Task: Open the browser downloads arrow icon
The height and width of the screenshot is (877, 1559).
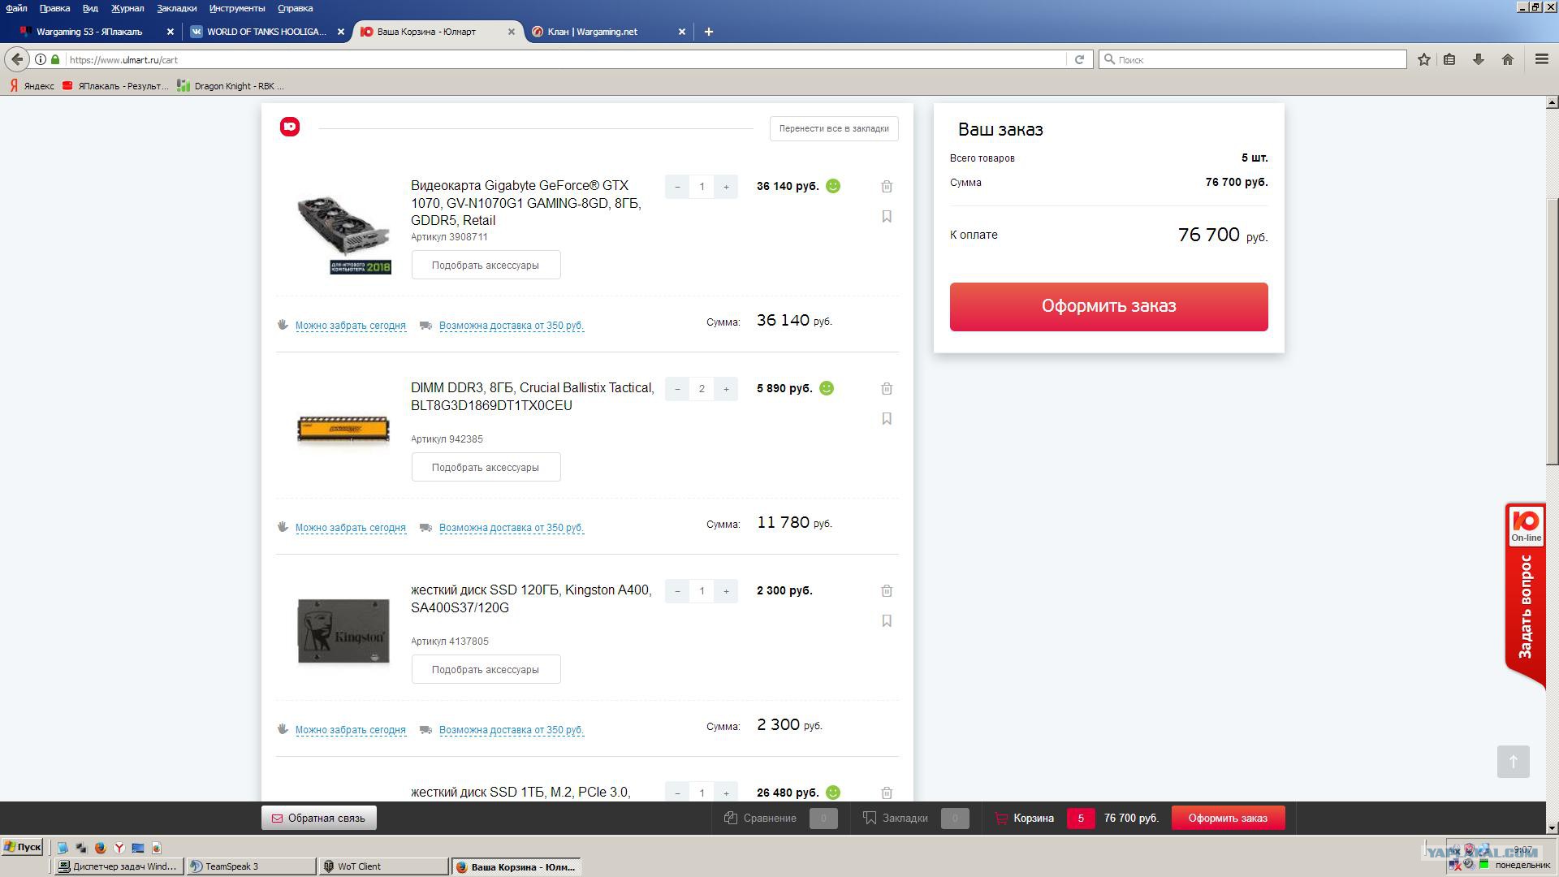Action: 1479,59
